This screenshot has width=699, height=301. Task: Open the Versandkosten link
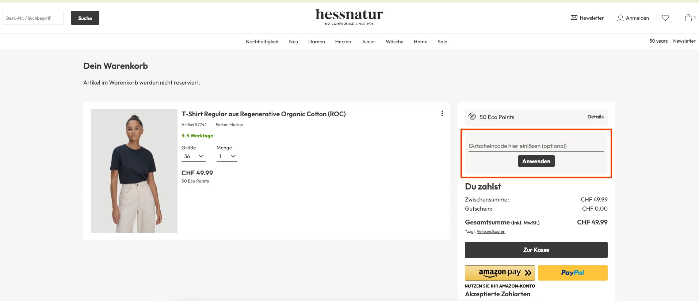coord(491,231)
